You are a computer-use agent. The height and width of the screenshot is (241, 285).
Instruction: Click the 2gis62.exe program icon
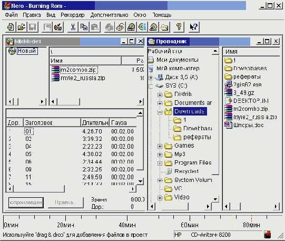228,84
